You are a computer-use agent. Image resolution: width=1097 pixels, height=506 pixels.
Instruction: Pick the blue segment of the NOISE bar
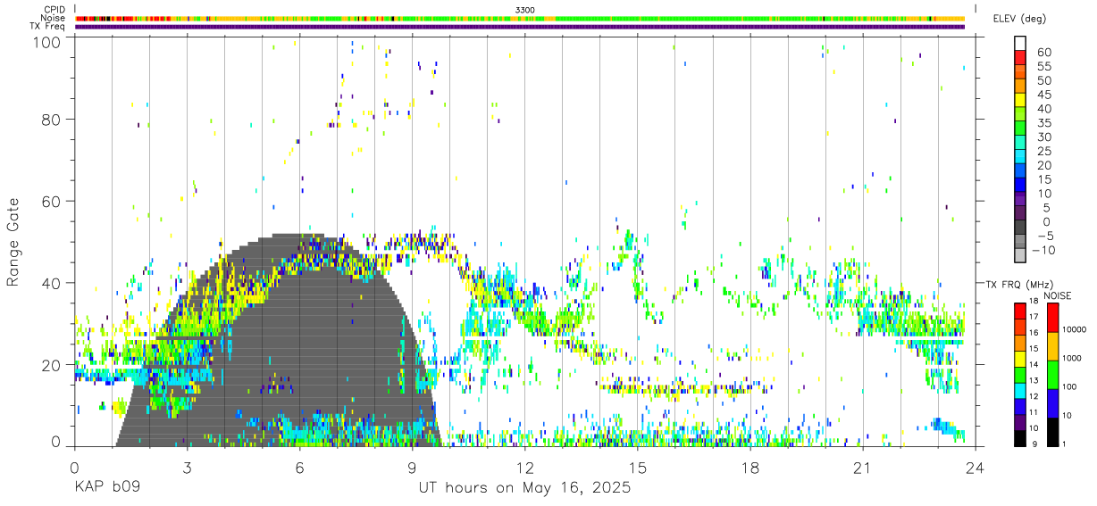point(1054,402)
